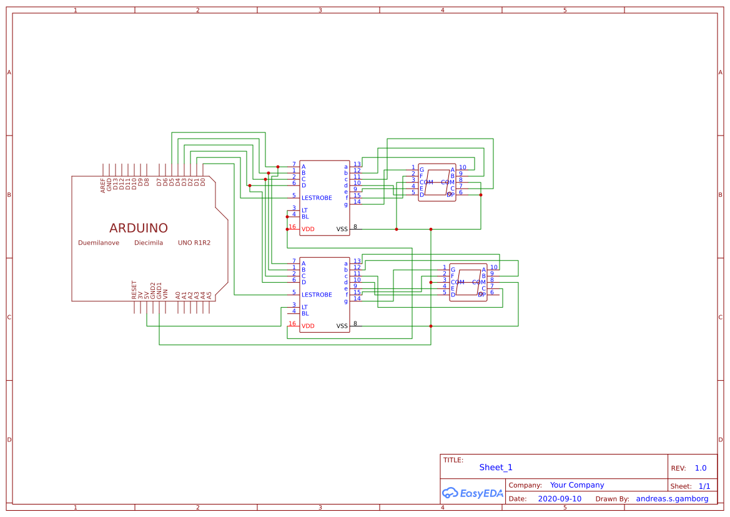Click the REV 1.0 value
730x517 pixels.
(x=701, y=468)
